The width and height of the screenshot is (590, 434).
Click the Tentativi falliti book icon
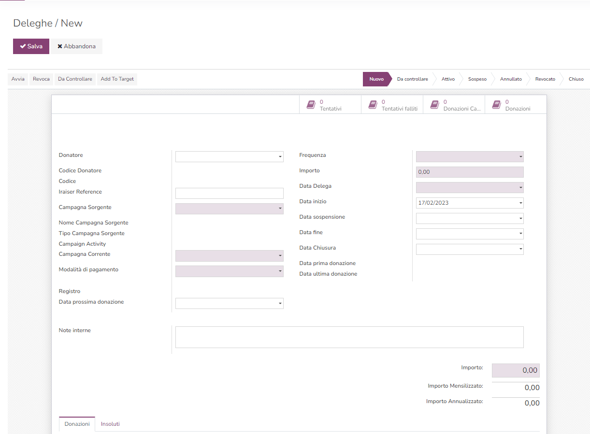pos(373,104)
